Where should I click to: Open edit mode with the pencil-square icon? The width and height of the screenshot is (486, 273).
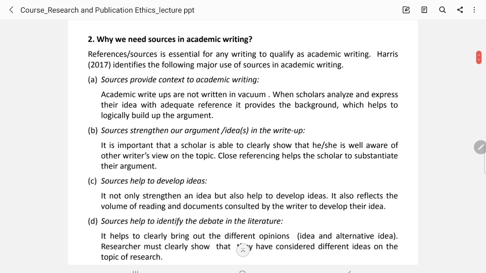(406, 10)
